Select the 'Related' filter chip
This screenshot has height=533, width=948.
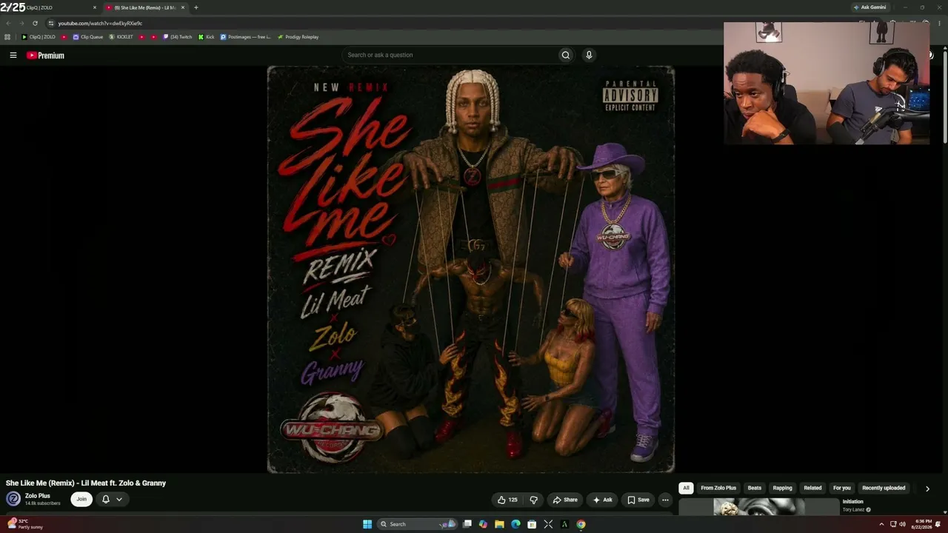pos(812,488)
